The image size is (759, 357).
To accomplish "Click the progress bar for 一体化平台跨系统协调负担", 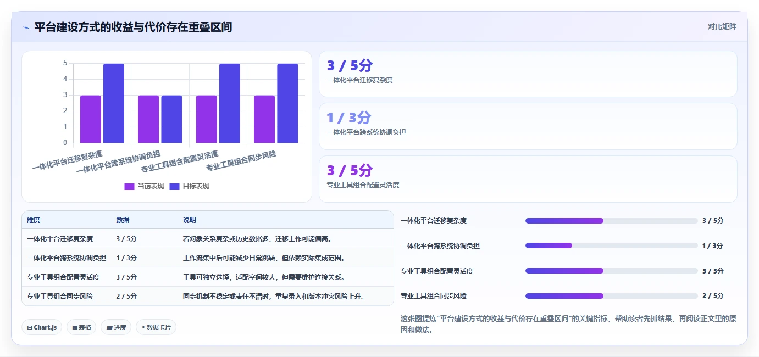I will click(x=612, y=246).
